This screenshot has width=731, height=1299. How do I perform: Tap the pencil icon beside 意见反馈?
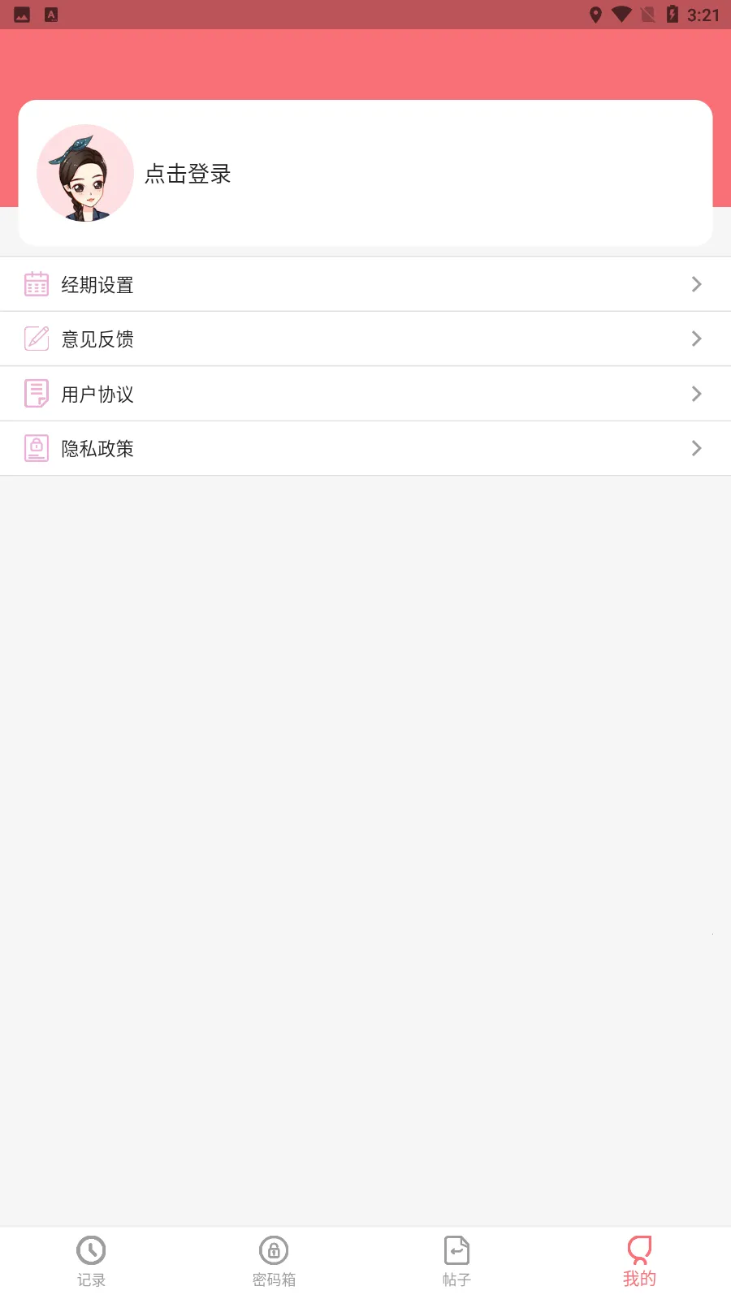[37, 339]
